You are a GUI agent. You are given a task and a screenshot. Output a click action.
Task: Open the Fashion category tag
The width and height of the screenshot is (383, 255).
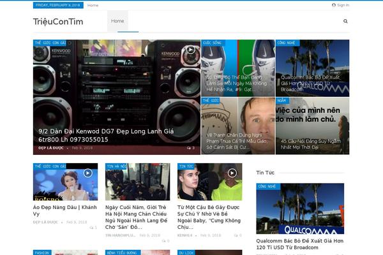point(42,252)
